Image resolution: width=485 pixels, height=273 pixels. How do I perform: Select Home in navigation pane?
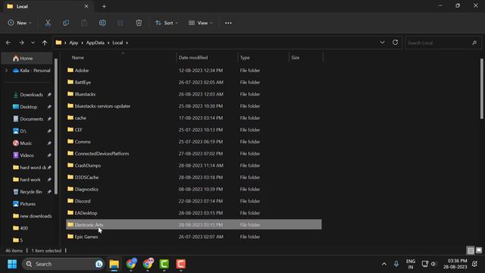(27, 58)
